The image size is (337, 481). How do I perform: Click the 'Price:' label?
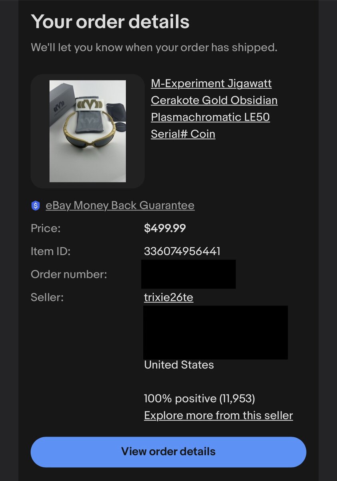tap(46, 228)
